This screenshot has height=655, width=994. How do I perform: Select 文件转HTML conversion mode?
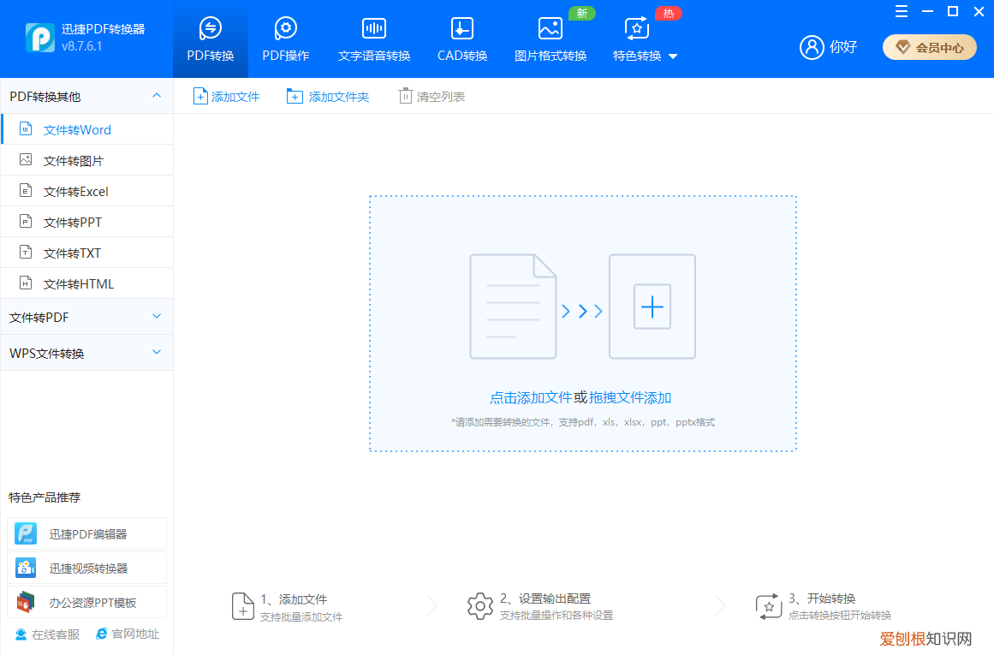(x=79, y=283)
